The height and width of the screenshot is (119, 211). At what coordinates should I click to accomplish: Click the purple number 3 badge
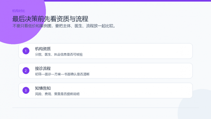(x=26, y=90)
